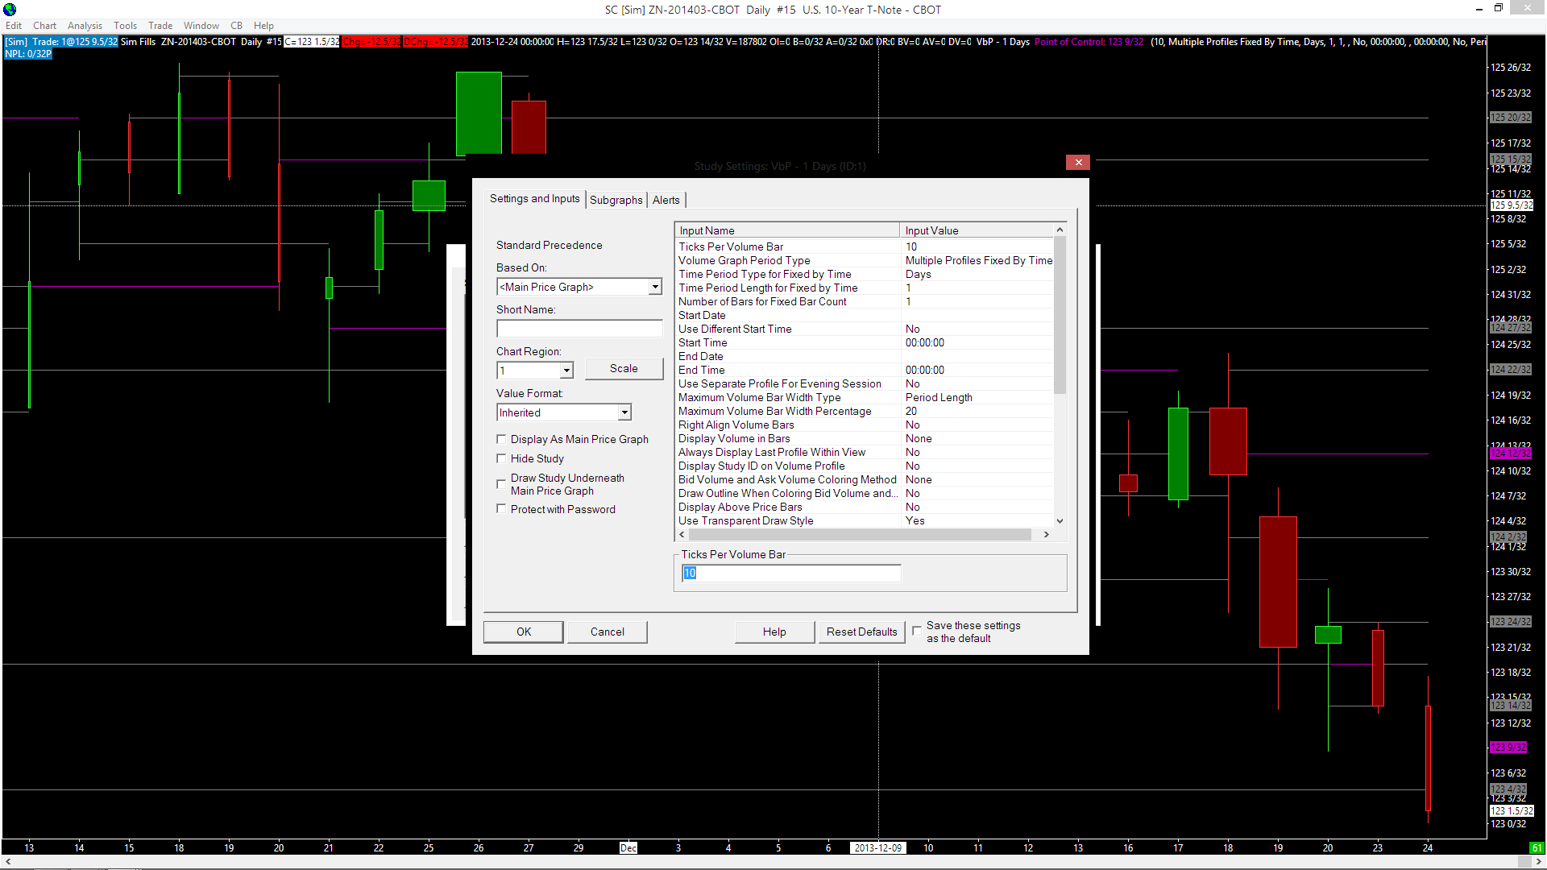Click the inputs list scroll-right arrow

point(1046,535)
